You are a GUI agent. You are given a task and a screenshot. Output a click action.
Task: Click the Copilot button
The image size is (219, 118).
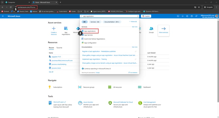click(x=146, y=16)
